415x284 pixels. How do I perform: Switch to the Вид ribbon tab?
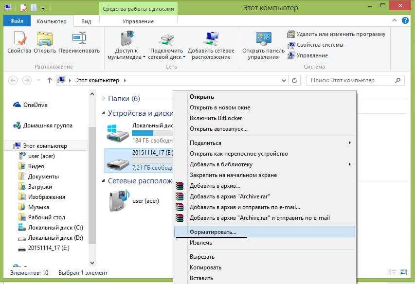[x=86, y=21]
